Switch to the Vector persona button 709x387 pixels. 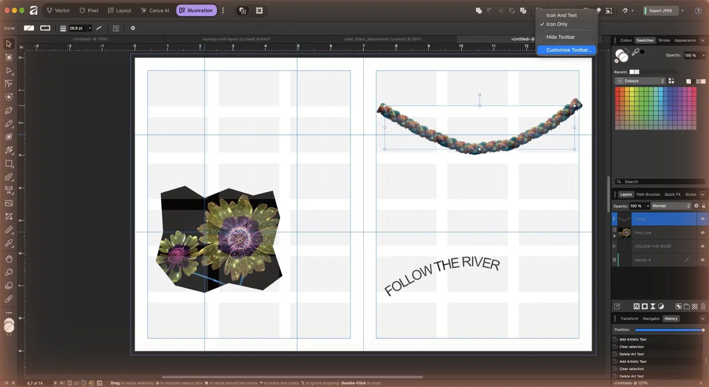[58, 11]
